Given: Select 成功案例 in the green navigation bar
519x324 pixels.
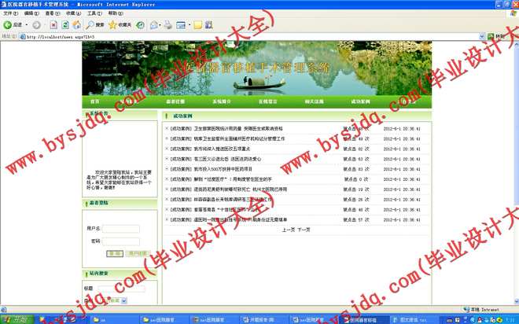Looking at the screenshot, I should [360, 101].
